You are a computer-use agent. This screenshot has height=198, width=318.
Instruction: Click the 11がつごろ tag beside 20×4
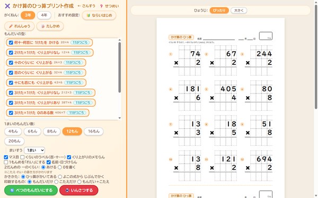click(80, 42)
